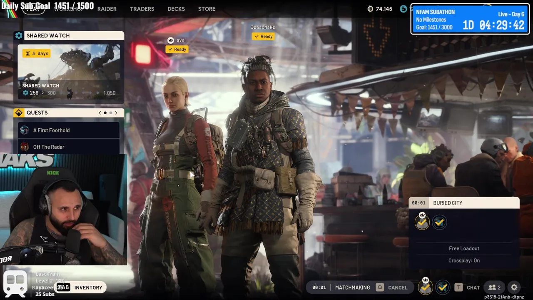This screenshot has width=533, height=300.
Task: Click the crown leader icon beside aya
Action: click(170, 40)
